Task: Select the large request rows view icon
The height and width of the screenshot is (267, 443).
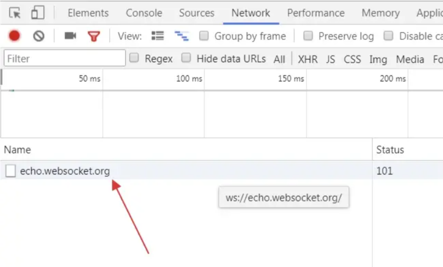Action: [x=158, y=36]
